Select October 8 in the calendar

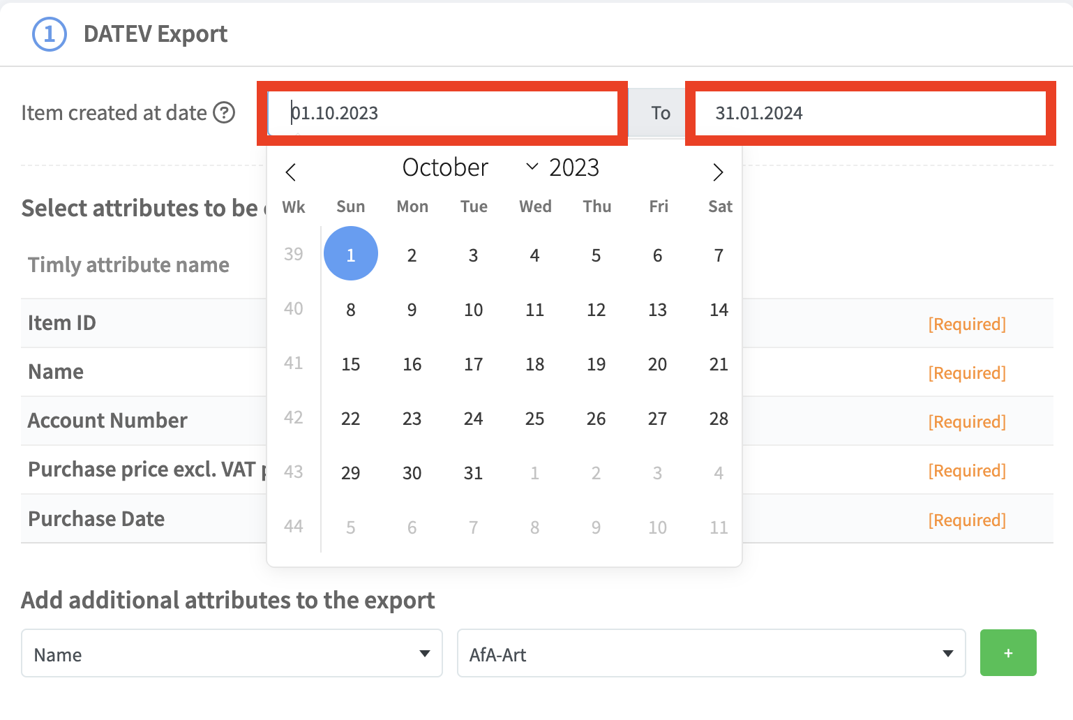pyautogui.click(x=351, y=310)
